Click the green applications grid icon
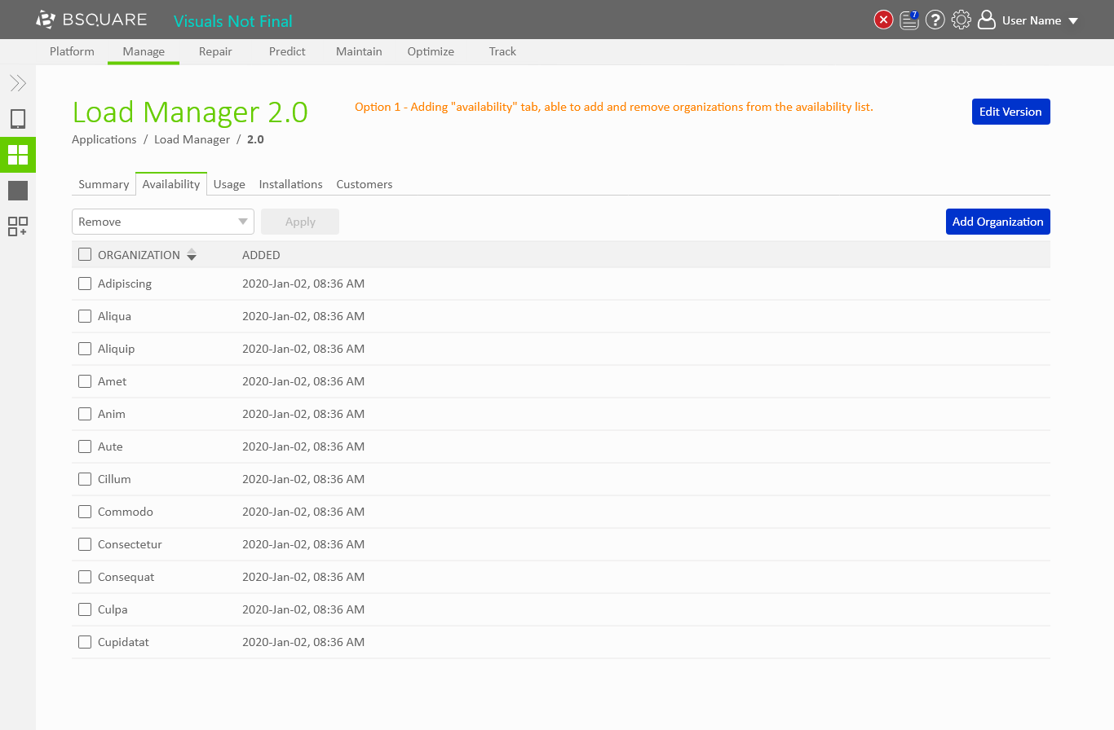 point(18,155)
